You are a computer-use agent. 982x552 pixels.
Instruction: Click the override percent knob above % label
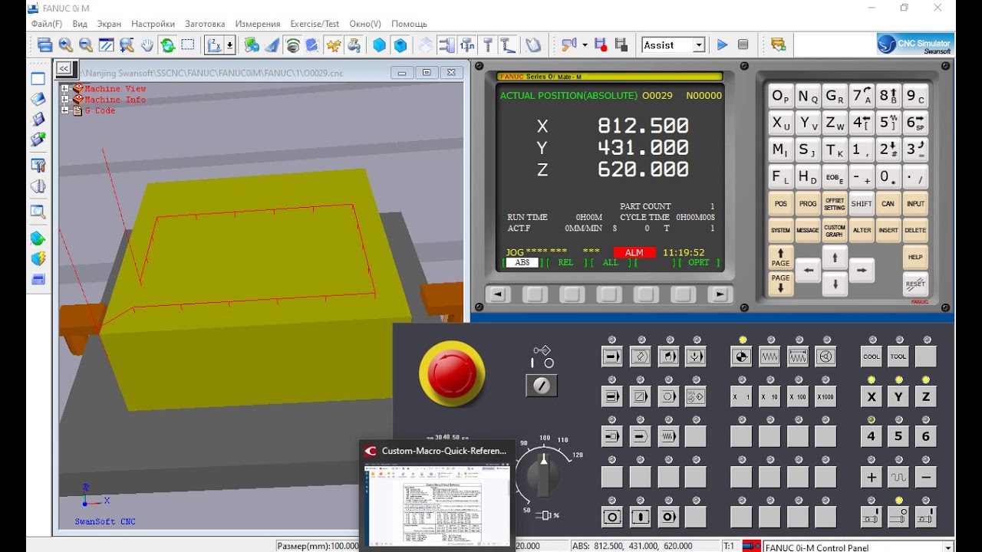[544, 475]
